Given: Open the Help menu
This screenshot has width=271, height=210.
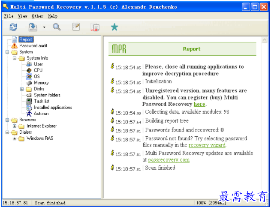Looking at the screenshot, I should click(53, 16).
